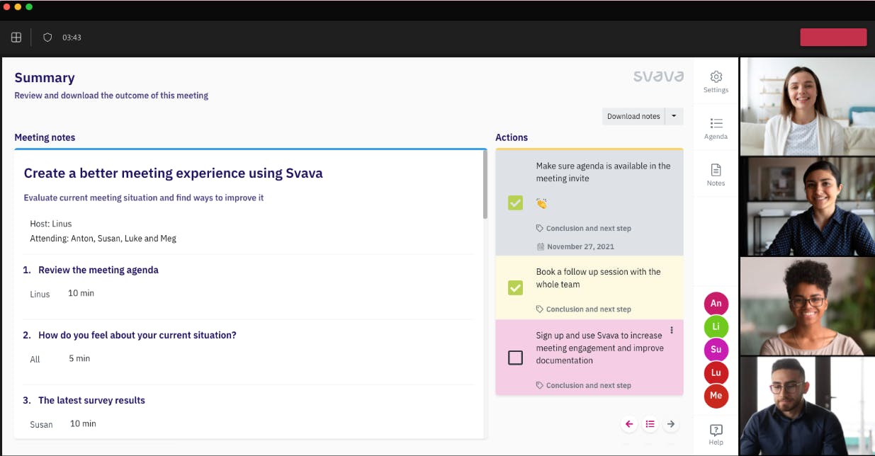Click tag icon on follow up session action

(540, 309)
